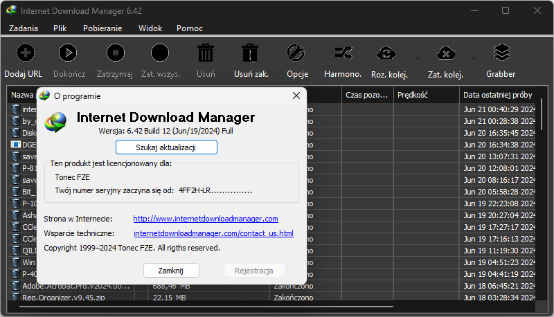Open the www.internetdownloadmanager.com link
Image resolution: width=554 pixels, height=317 pixels.
(x=206, y=219)
